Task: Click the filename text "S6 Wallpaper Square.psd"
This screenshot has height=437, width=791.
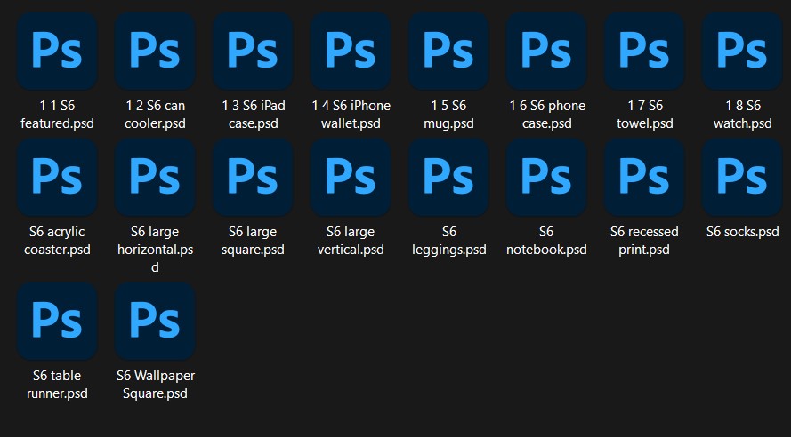Action: (x=156, y=384)
